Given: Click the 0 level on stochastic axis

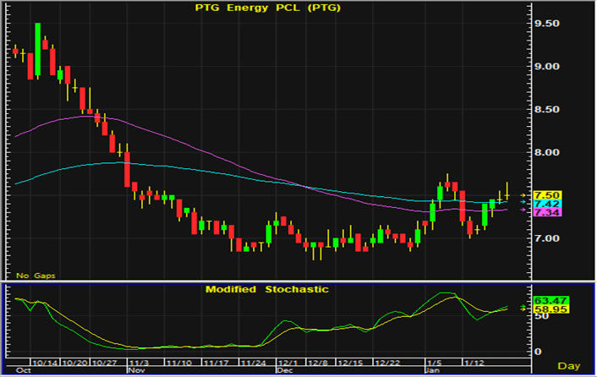Looking at the screenshot, I should click(x=538, y=352).
